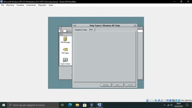Click the Display button in Help Topics
This screenshot has width=192, height=108.
pyautogui.click(x=106, y=85)
